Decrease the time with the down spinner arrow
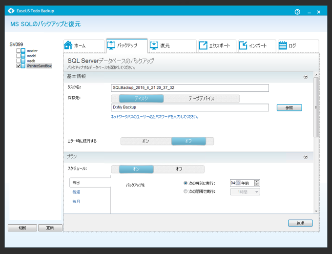This screenshot has width=332, height=254. pyautogui.click(x=257, y=185)
